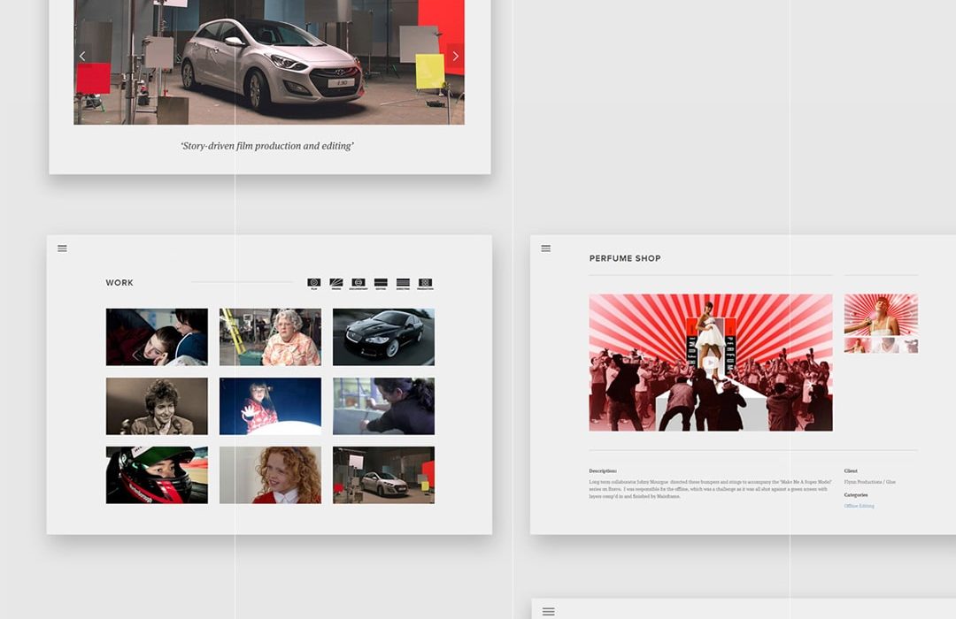
Task: Click the silver Hyundai slideshow image
Action: (x=269, y=62)
